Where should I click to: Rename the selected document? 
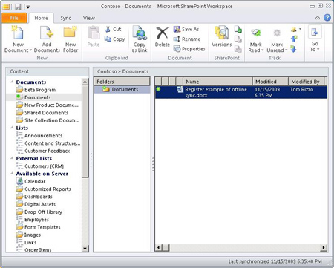pyautogui.click(x=187, y=39)
